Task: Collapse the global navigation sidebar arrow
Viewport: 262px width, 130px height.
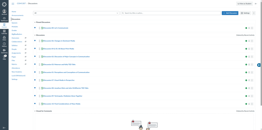Action: (4, 127)
